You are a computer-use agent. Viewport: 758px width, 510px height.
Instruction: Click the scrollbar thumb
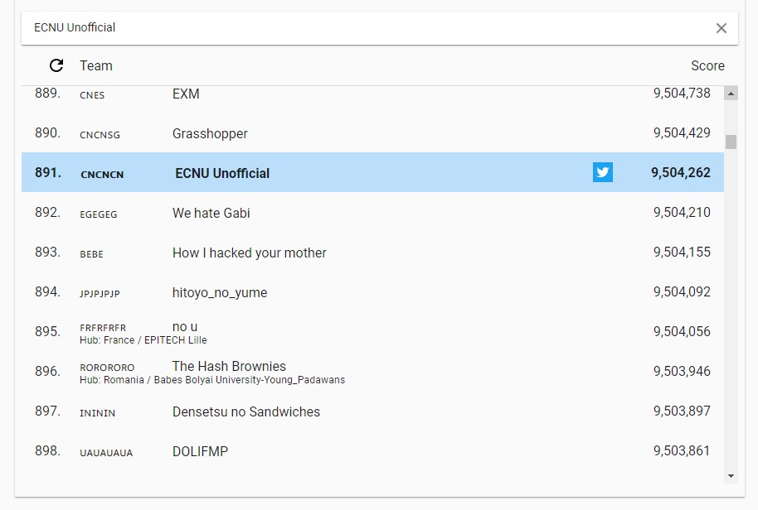pyautogui.click(x=731, y=142)
